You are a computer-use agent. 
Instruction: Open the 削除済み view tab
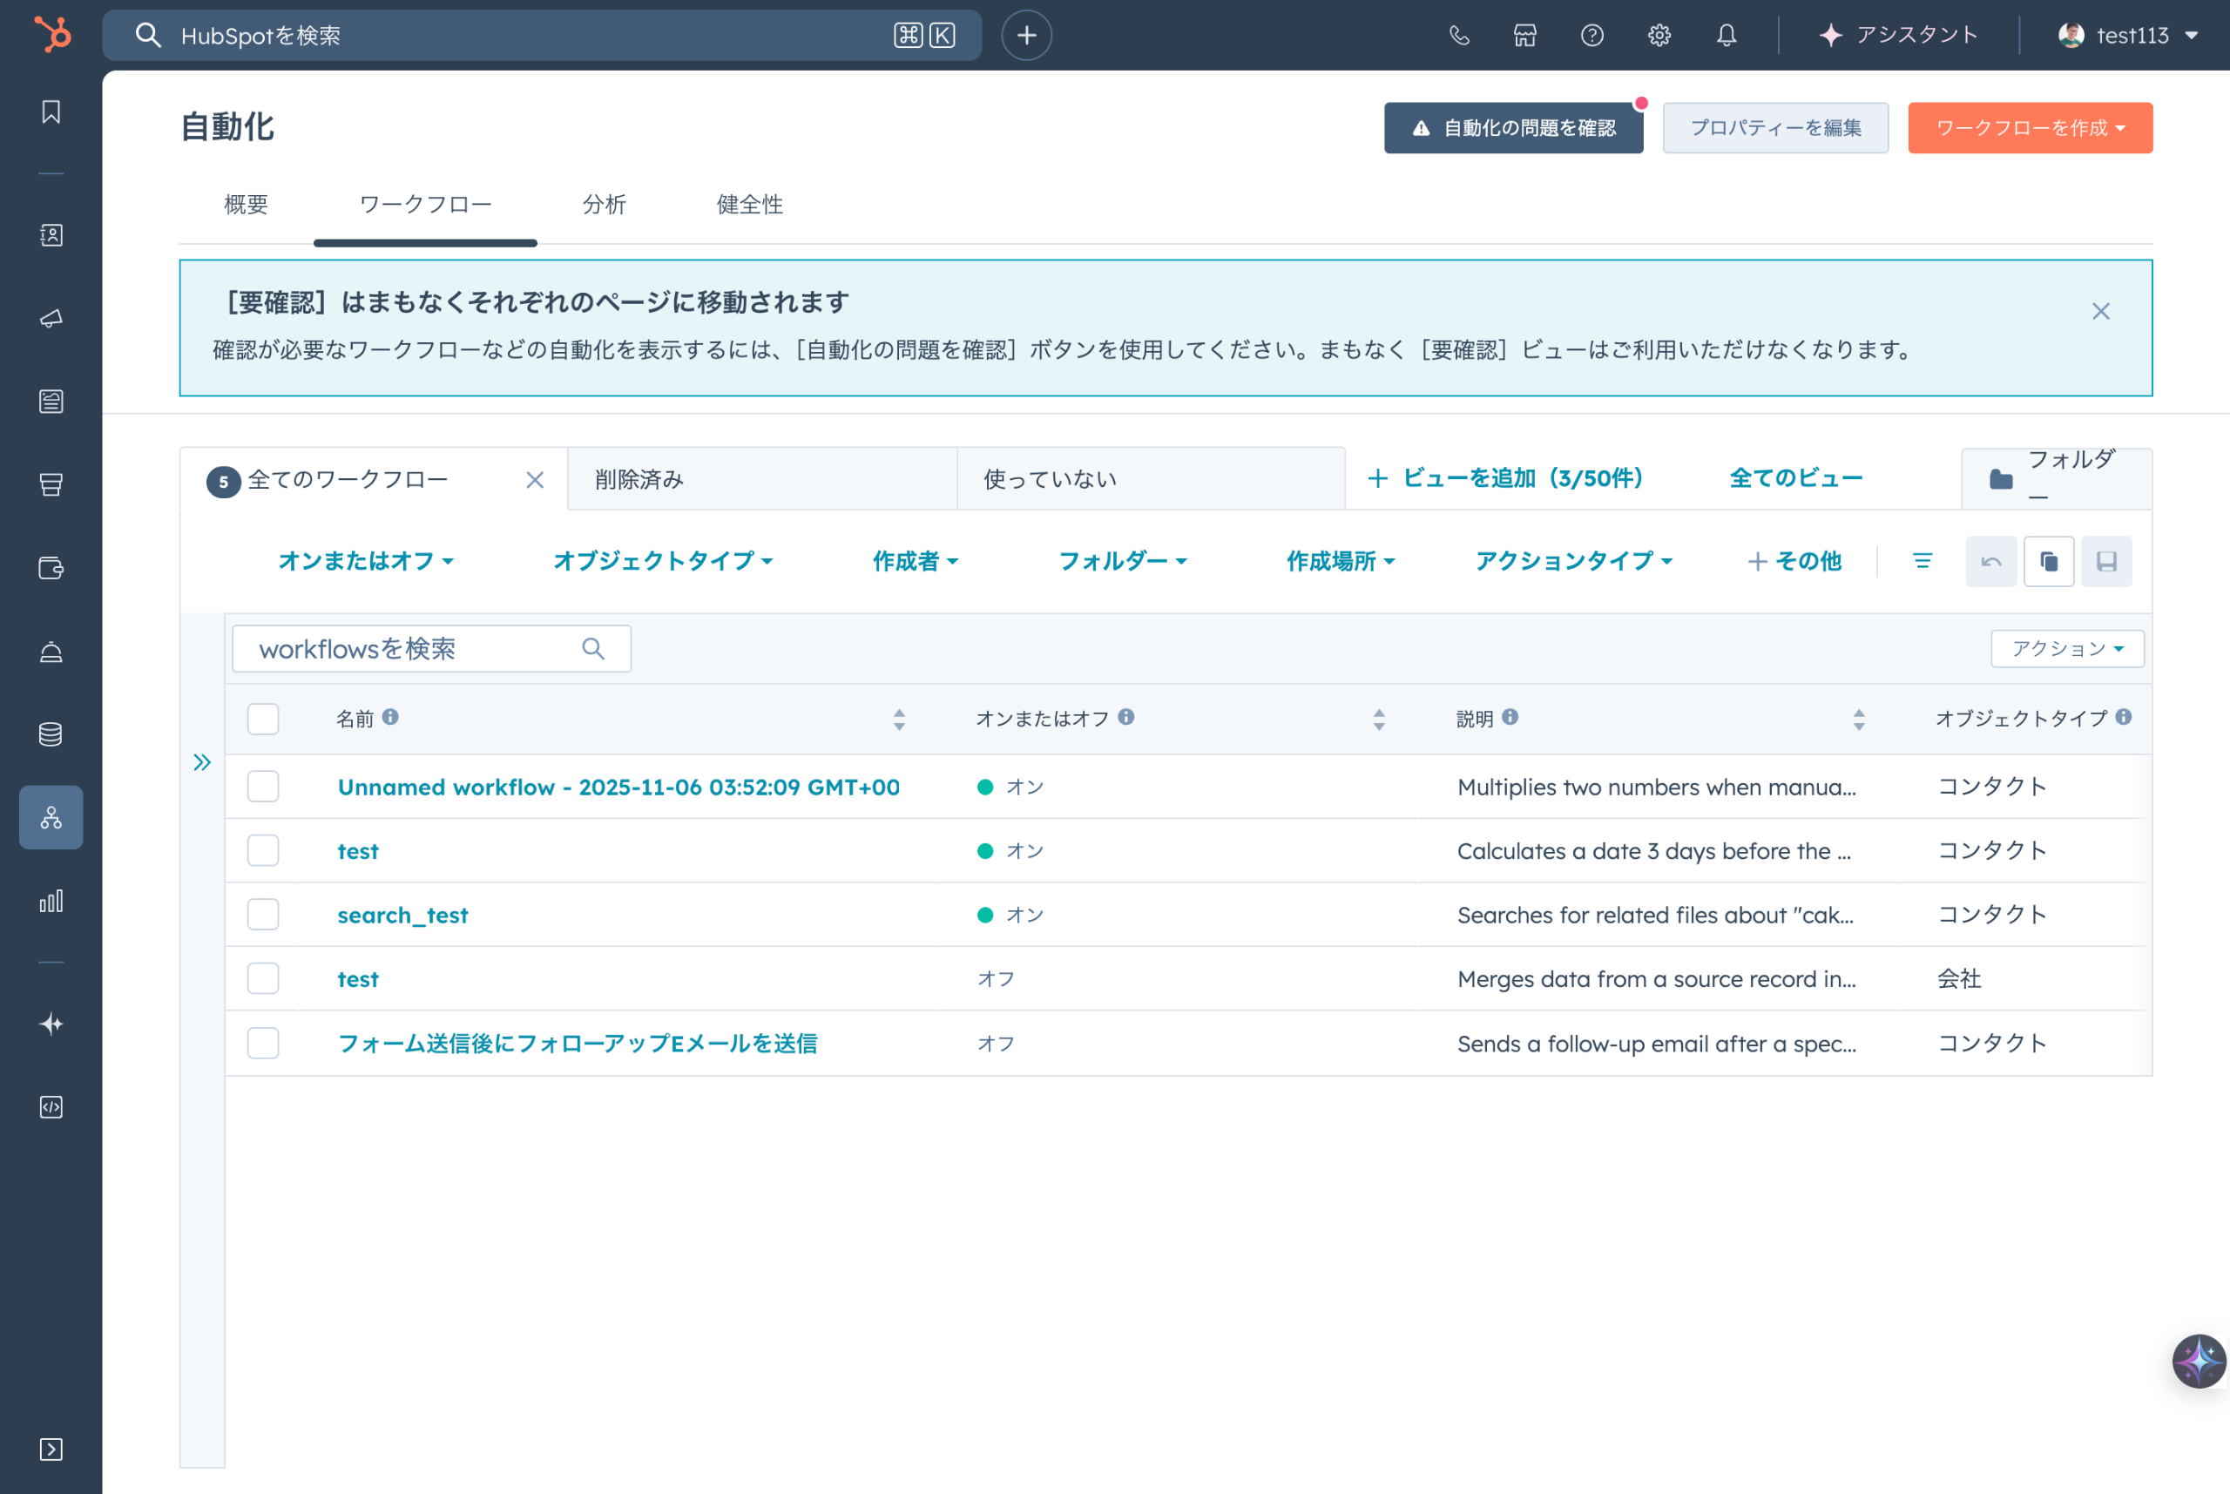639,479
